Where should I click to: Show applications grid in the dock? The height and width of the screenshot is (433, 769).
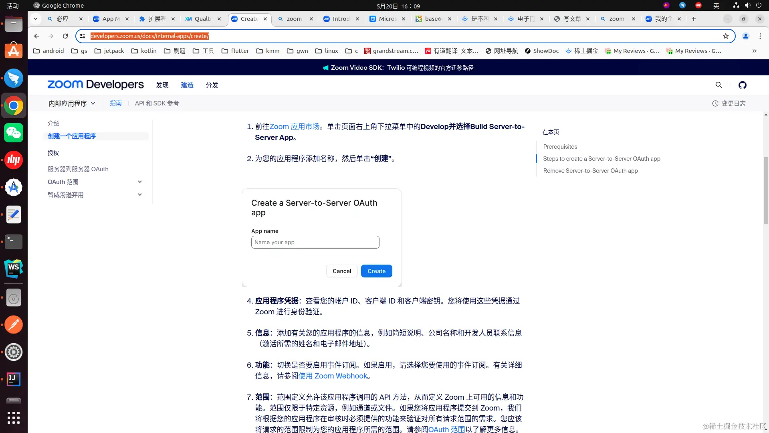pyautogui.click(x=14, y=418)
